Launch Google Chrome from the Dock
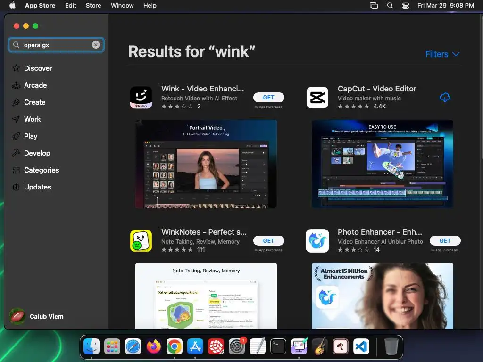The height and width of the screenshot is (362, 483). tap(175, 346)
